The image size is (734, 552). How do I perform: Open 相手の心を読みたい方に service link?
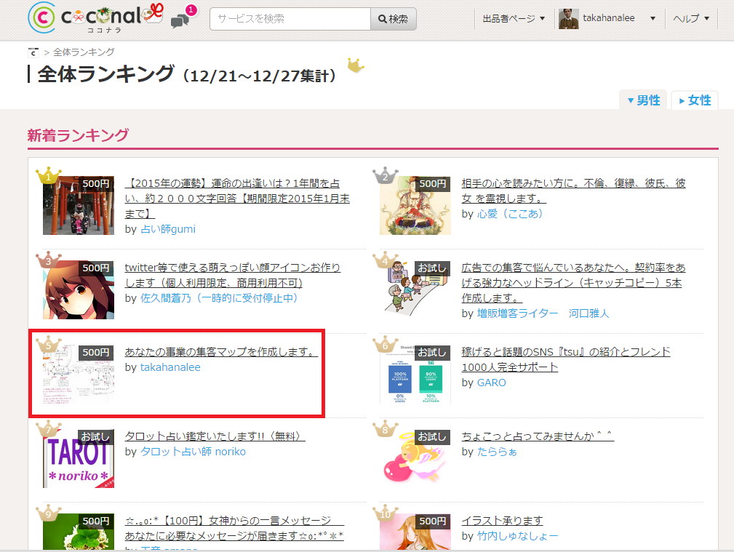tap(573, 191)
